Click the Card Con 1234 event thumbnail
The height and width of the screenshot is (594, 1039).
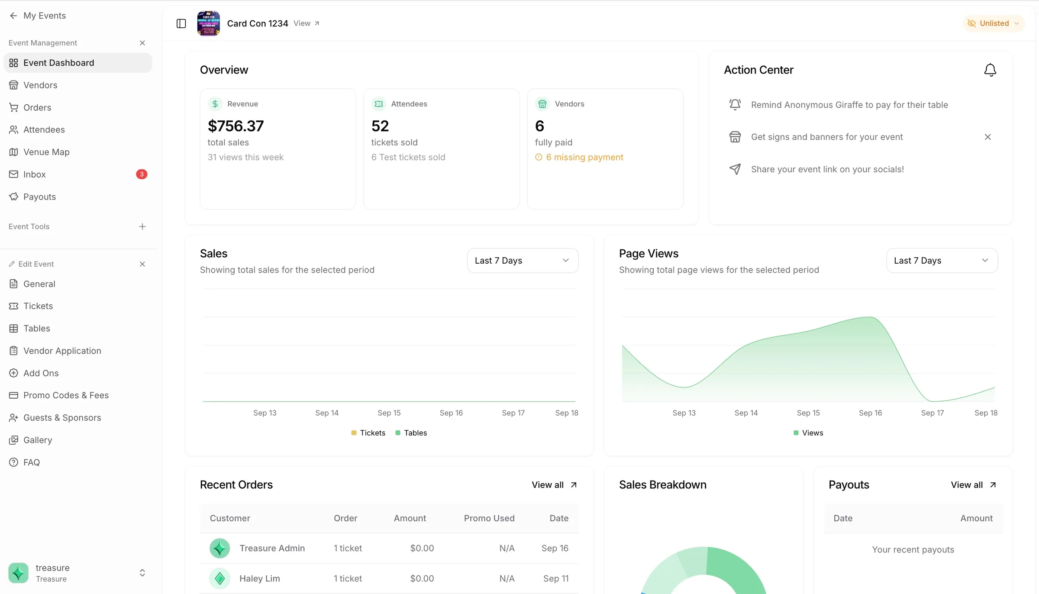click(208, 23)
